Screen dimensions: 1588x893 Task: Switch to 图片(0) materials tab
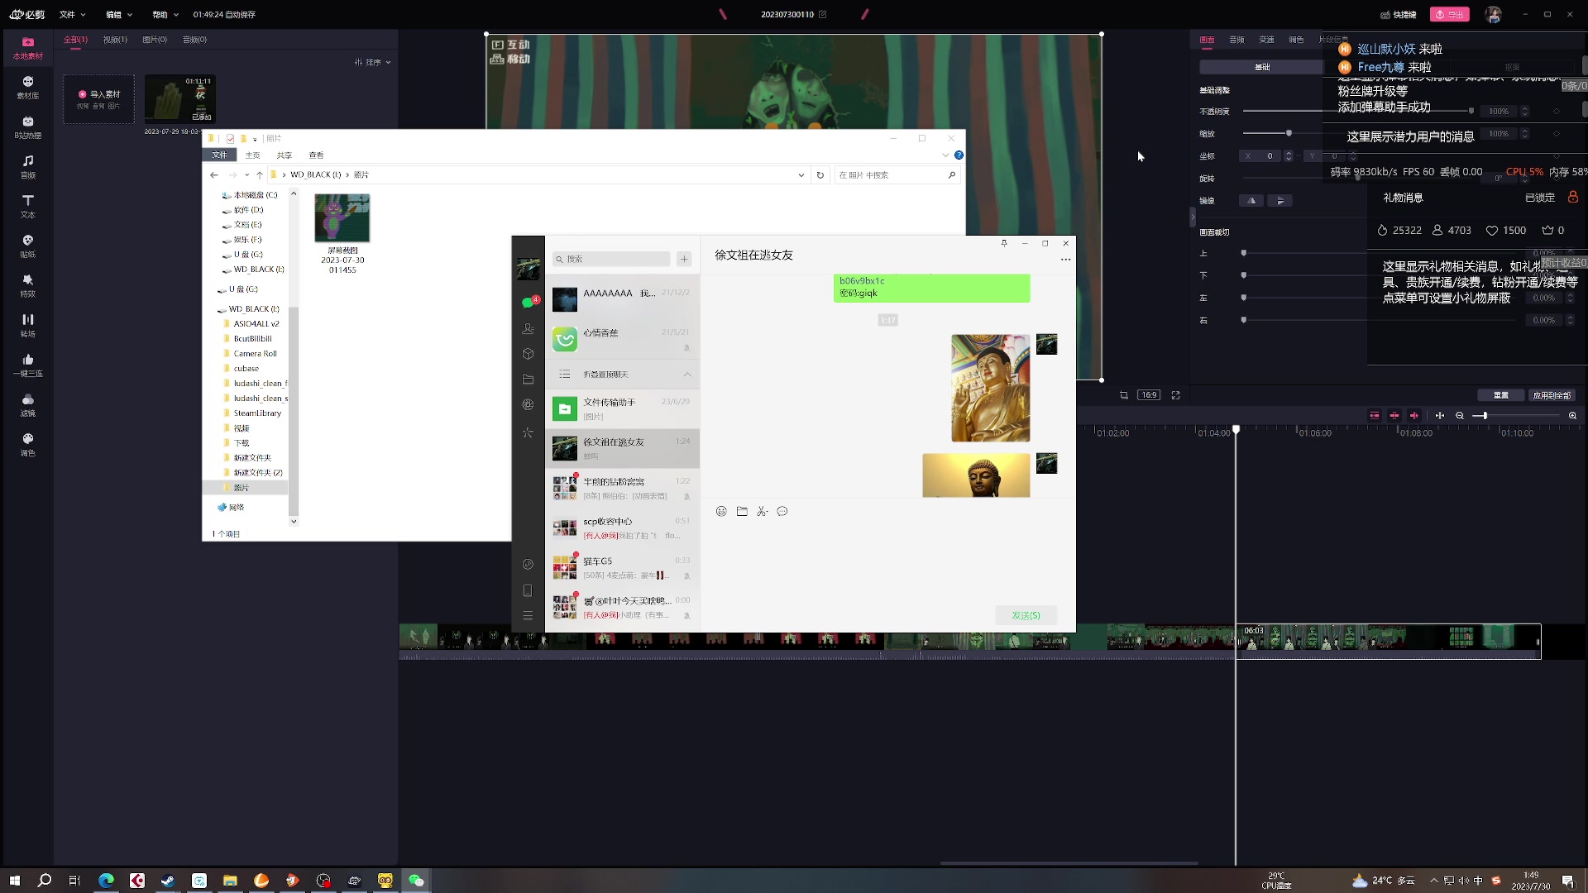click(x=155, y=40)
